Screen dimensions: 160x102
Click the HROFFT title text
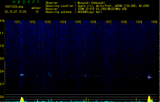pyautogui.click(x=26, y=2)
